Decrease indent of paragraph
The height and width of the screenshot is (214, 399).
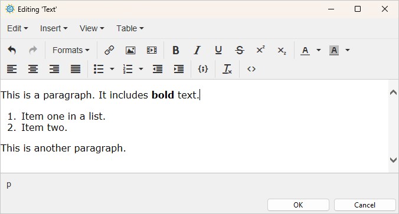(158, 69)
